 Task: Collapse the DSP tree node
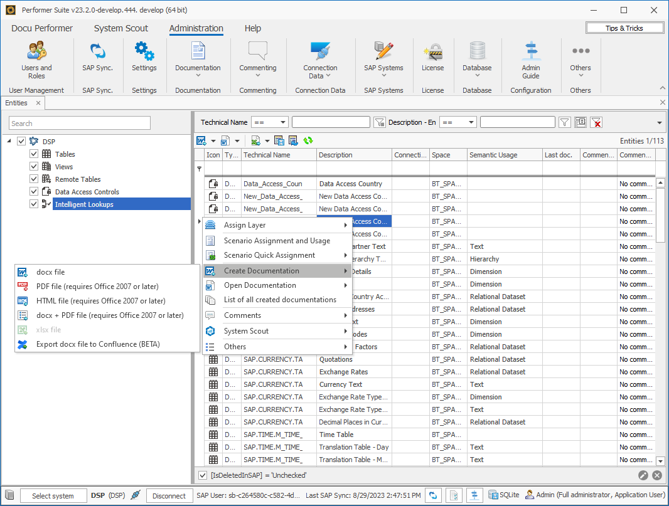coord(9,141)
